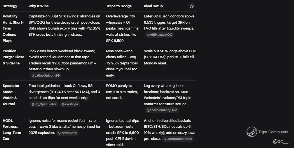Click the @XC__ handle watermark
The image size is (294, 148).
(x=281, y=142)
